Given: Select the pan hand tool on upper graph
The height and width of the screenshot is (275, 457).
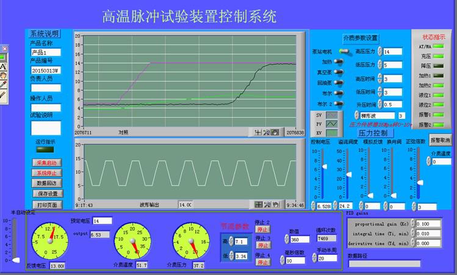Looking at the screenshot, I should click(x=275, y=132).
